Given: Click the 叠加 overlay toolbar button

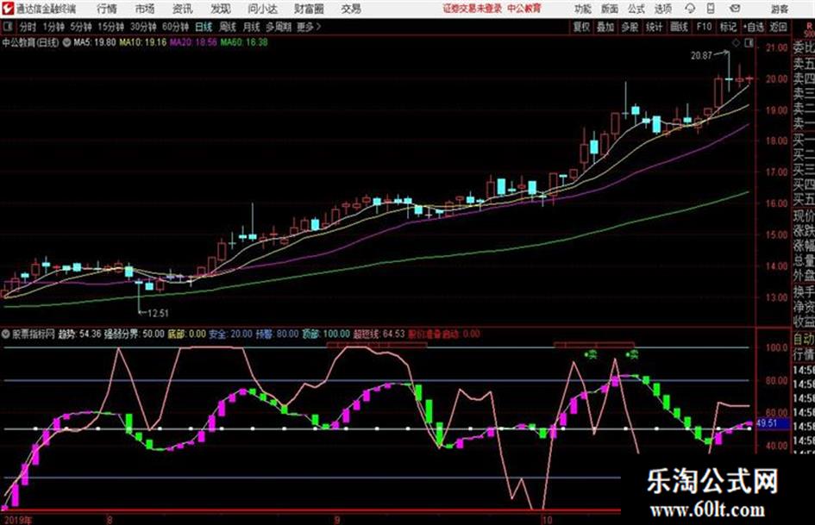Looking at the screenshot, I should 605,27.
